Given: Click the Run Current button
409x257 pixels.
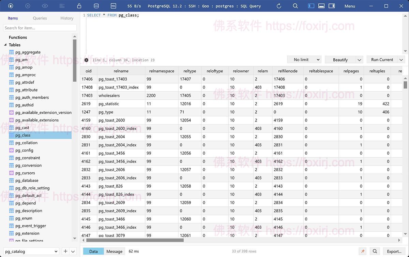Looking at the screenshot, I should tap(383, 59).
